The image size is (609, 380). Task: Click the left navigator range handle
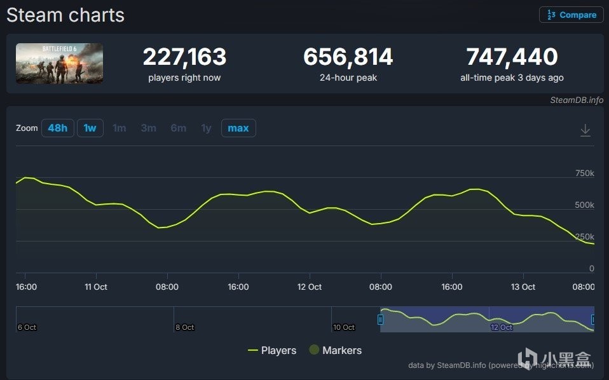tap(380, 320)
